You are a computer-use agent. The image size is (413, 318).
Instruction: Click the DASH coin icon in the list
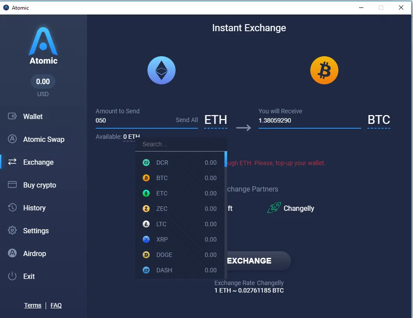tap(146, 270)
